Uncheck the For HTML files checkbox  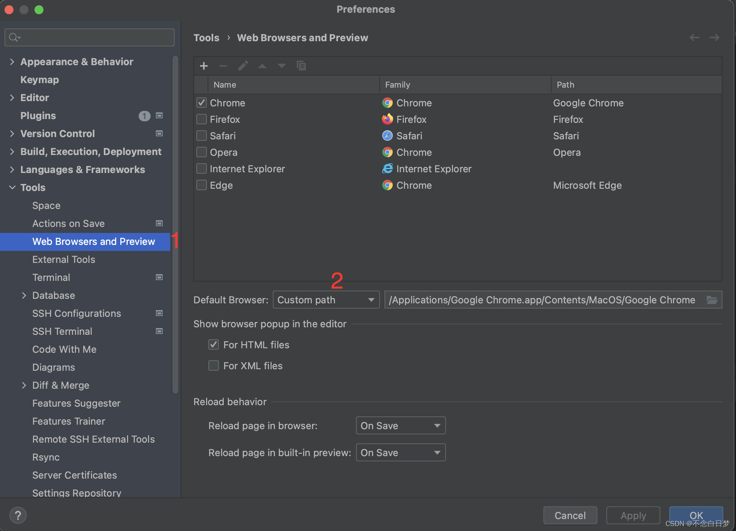214,345
